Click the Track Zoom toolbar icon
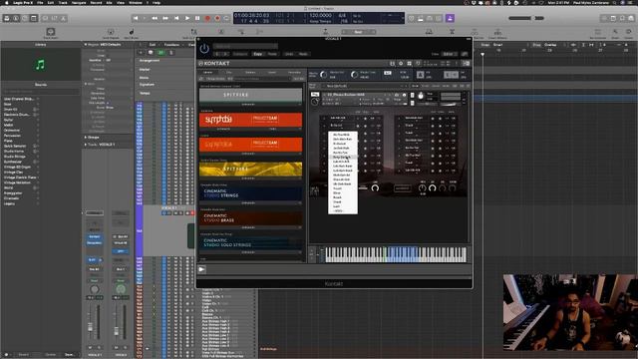Screen dimensions: 638x359 pyautogui.click(x=51, y=33)
